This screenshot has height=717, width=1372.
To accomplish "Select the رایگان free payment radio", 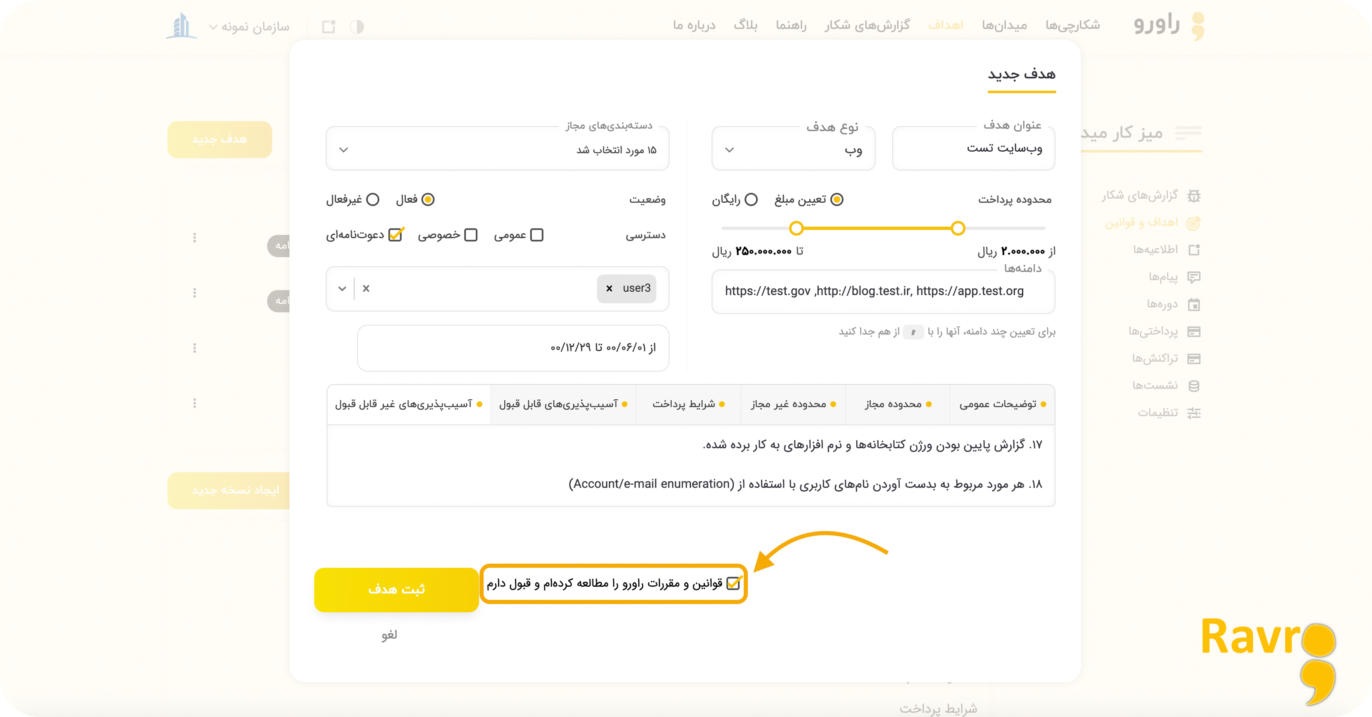I will pos(751,199).
